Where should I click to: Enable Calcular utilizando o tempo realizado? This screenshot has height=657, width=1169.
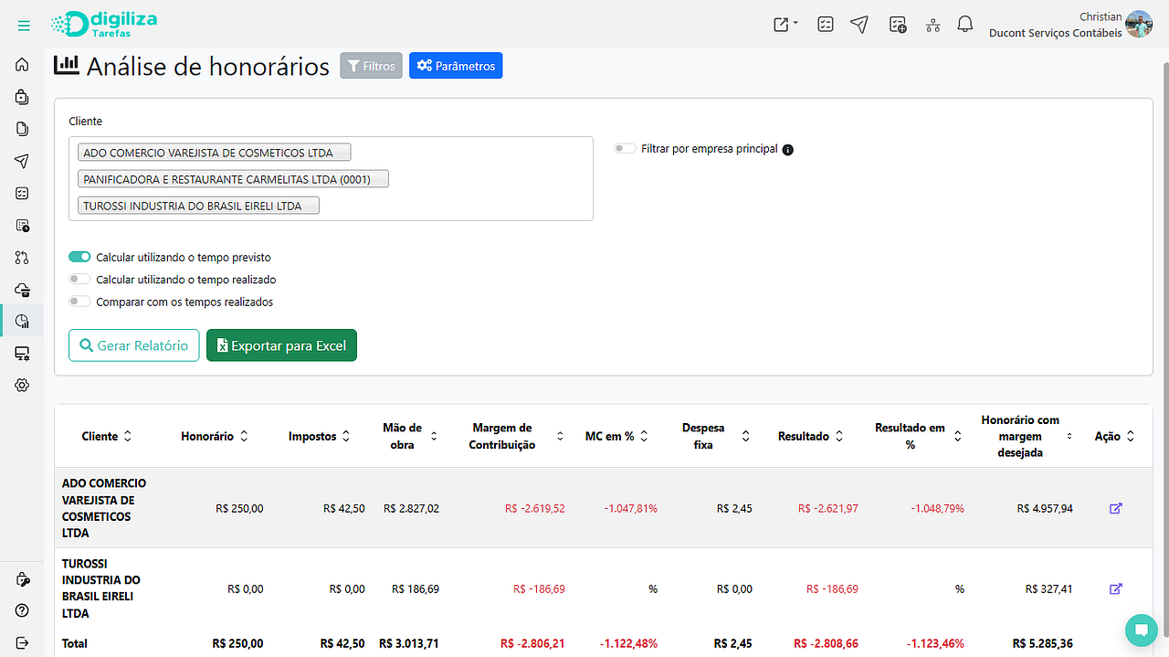pyautogui.click(x=79, y=280)
